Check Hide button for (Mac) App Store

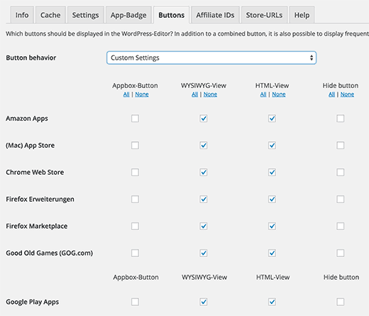341,146
